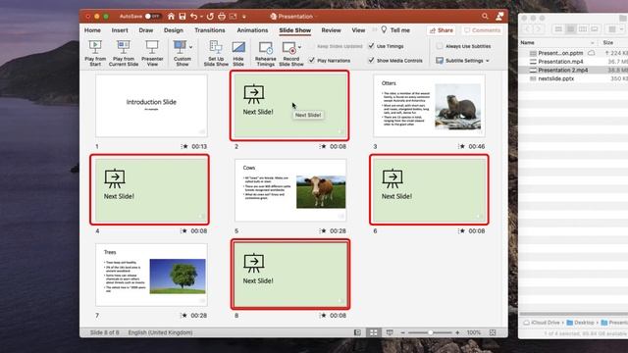Select the Introduction Slide thumbnail

coord(151,106)
